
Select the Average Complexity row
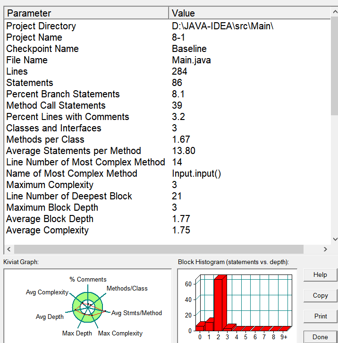(167, 231)
